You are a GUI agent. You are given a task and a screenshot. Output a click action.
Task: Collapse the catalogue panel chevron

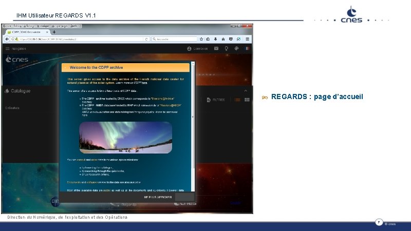246,91
